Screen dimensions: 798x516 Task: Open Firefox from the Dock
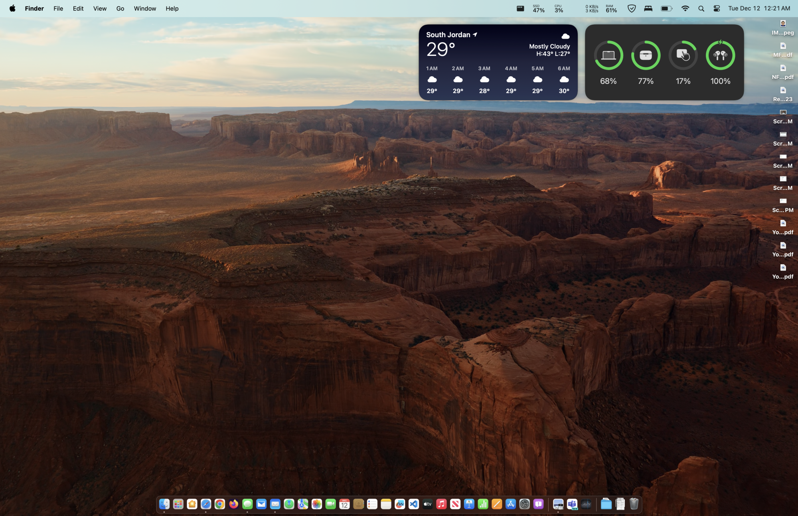tap(233, 504)
